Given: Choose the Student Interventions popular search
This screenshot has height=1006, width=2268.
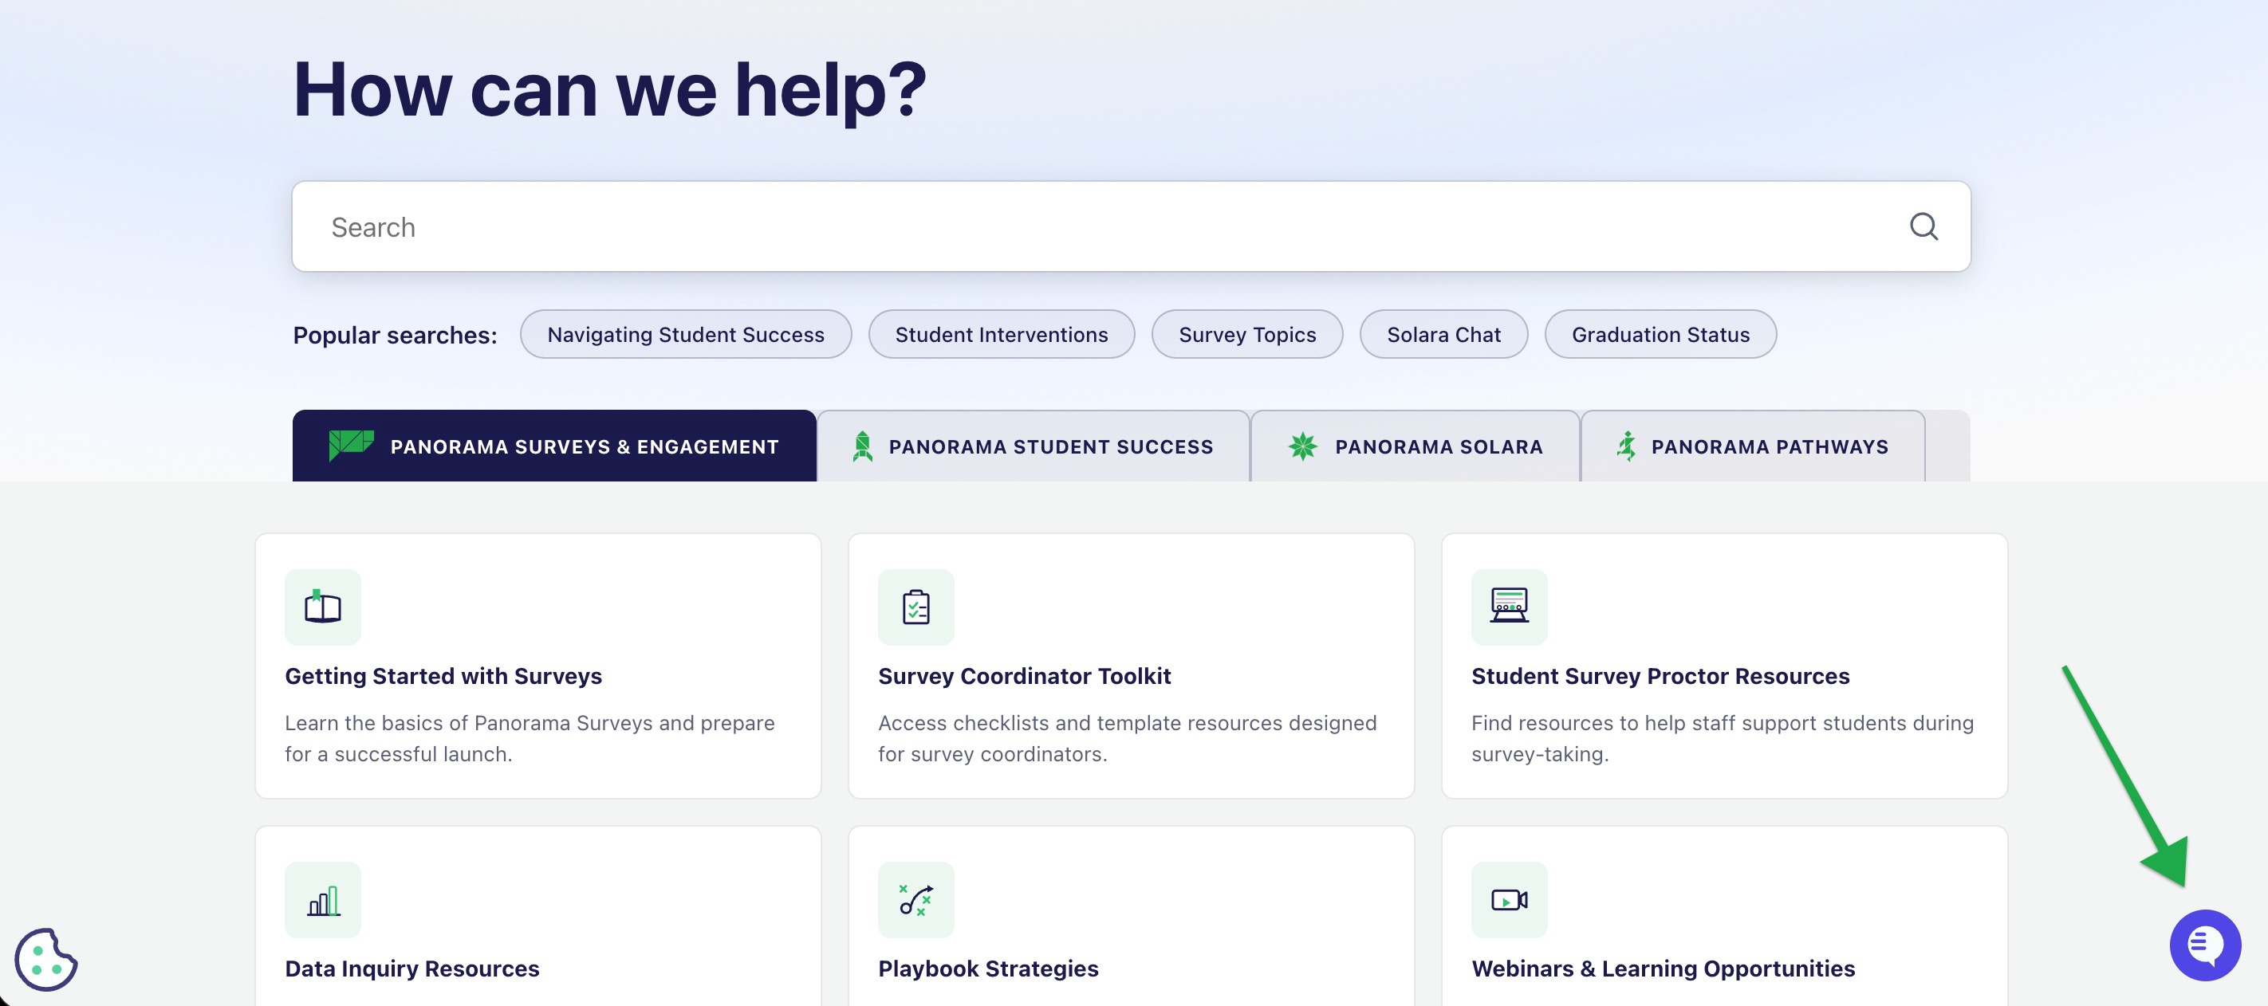Looking at the screenshot, I should 1001,335.
